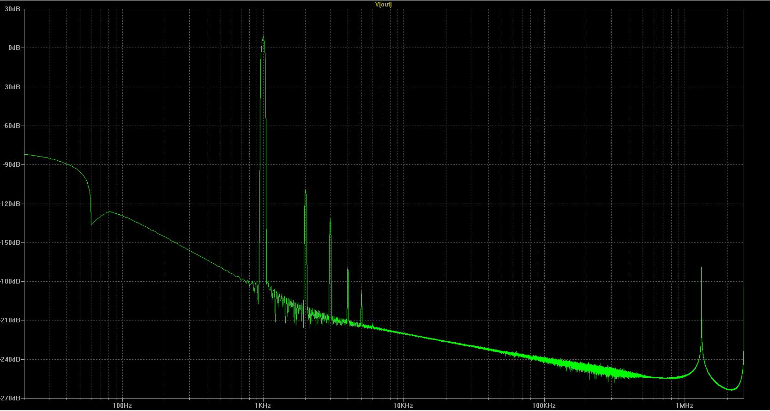This screenshot has height=411, width=770.
Task: Click the -180dB axis label
Action: click(11, 281)
